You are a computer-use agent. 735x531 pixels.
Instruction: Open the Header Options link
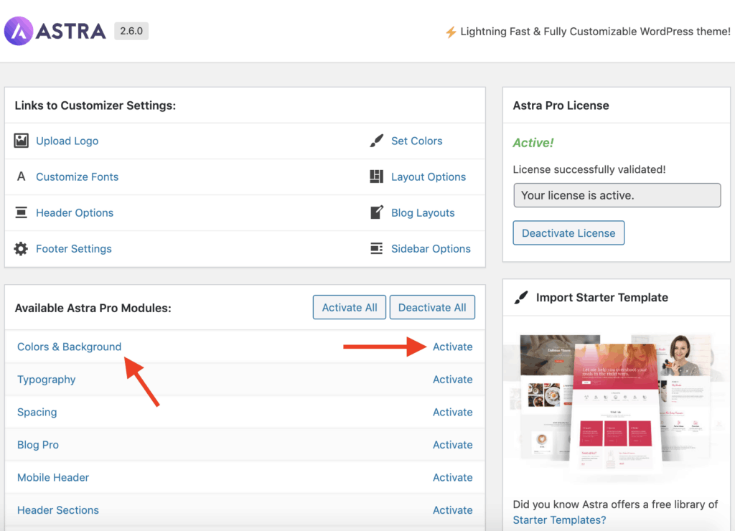pyautogui.click(x=75, y=213)
